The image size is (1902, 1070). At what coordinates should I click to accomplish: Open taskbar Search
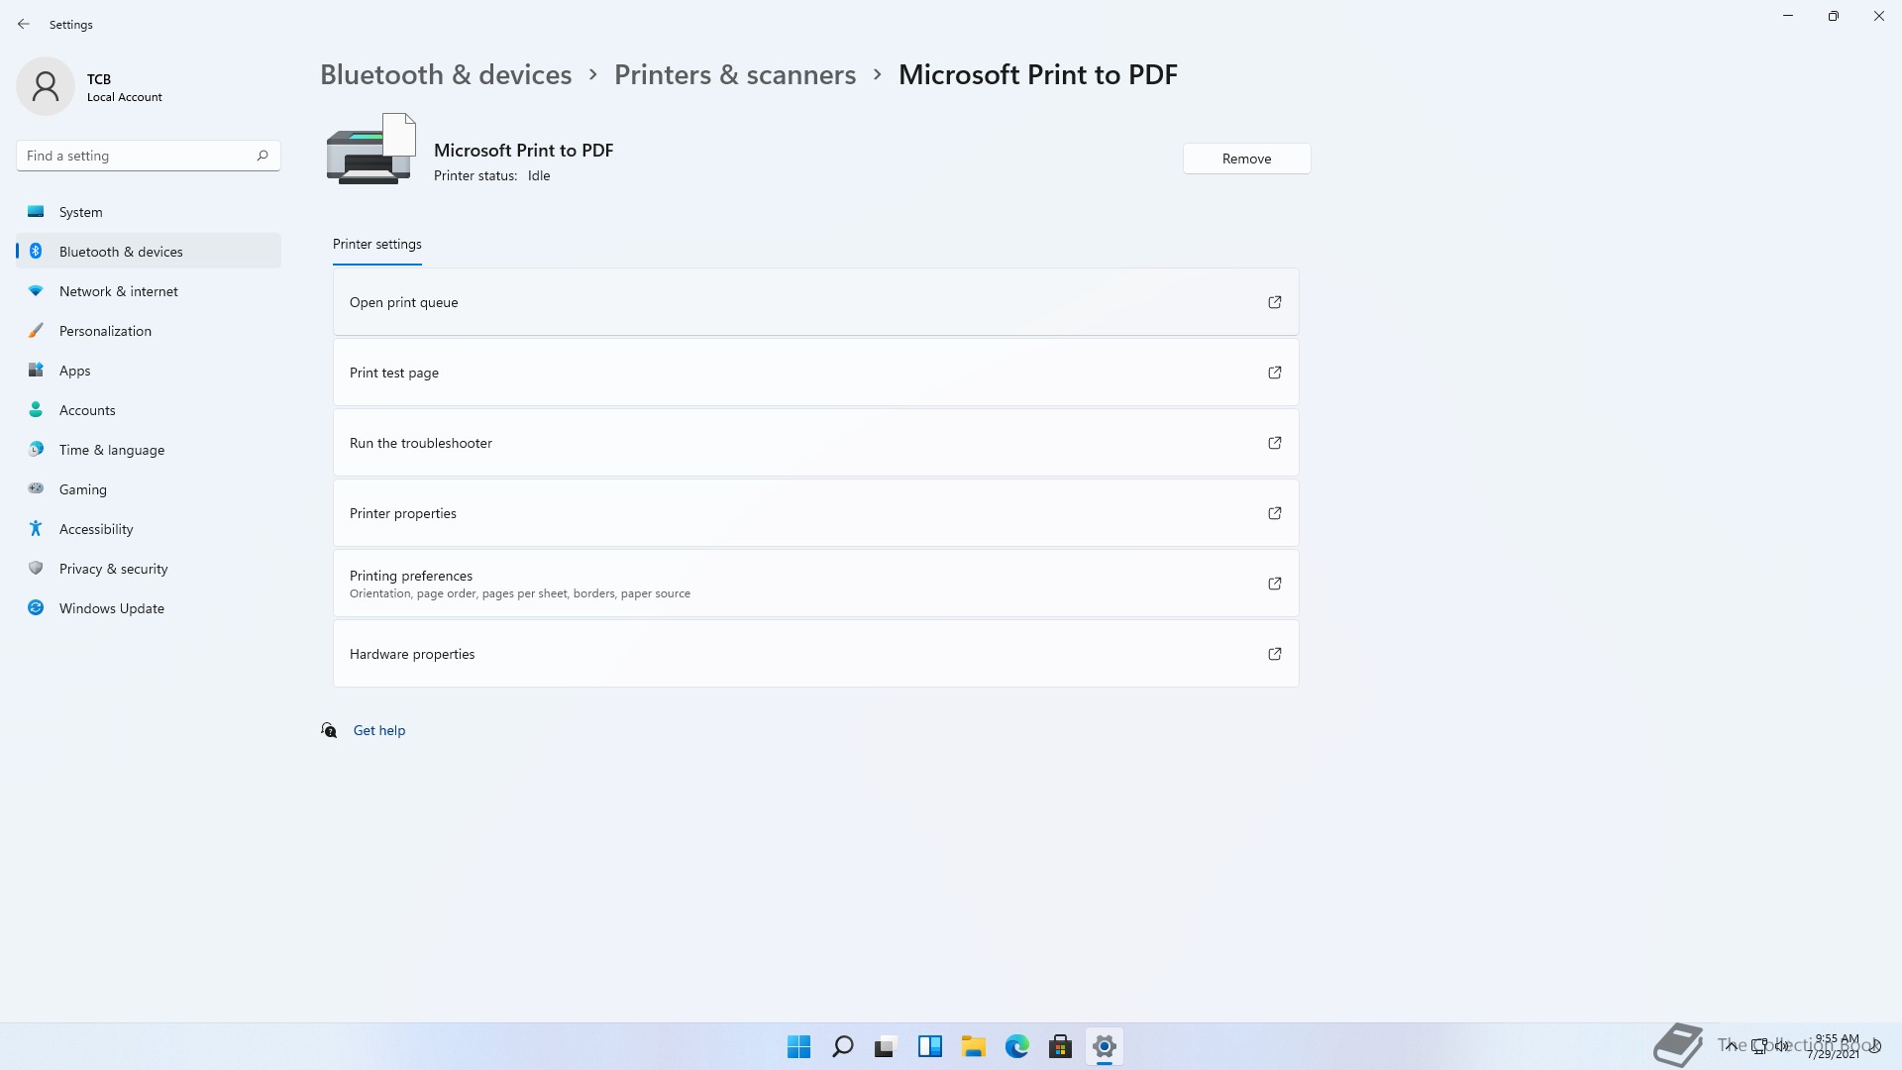(843, 1046)
